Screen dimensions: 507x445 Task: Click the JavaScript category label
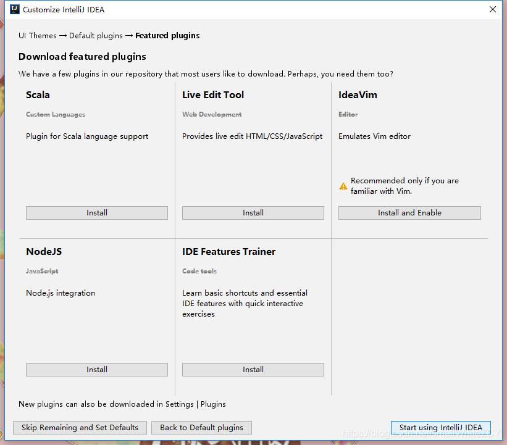coord(42,271)
